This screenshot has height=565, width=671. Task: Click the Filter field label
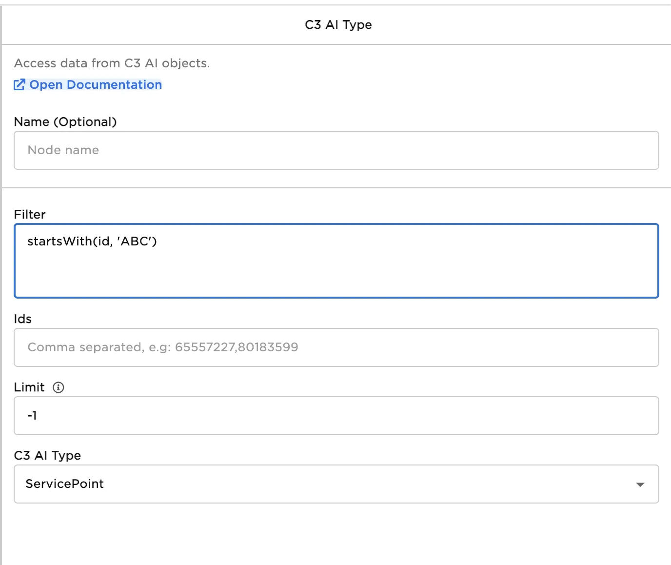coord(30,215)
